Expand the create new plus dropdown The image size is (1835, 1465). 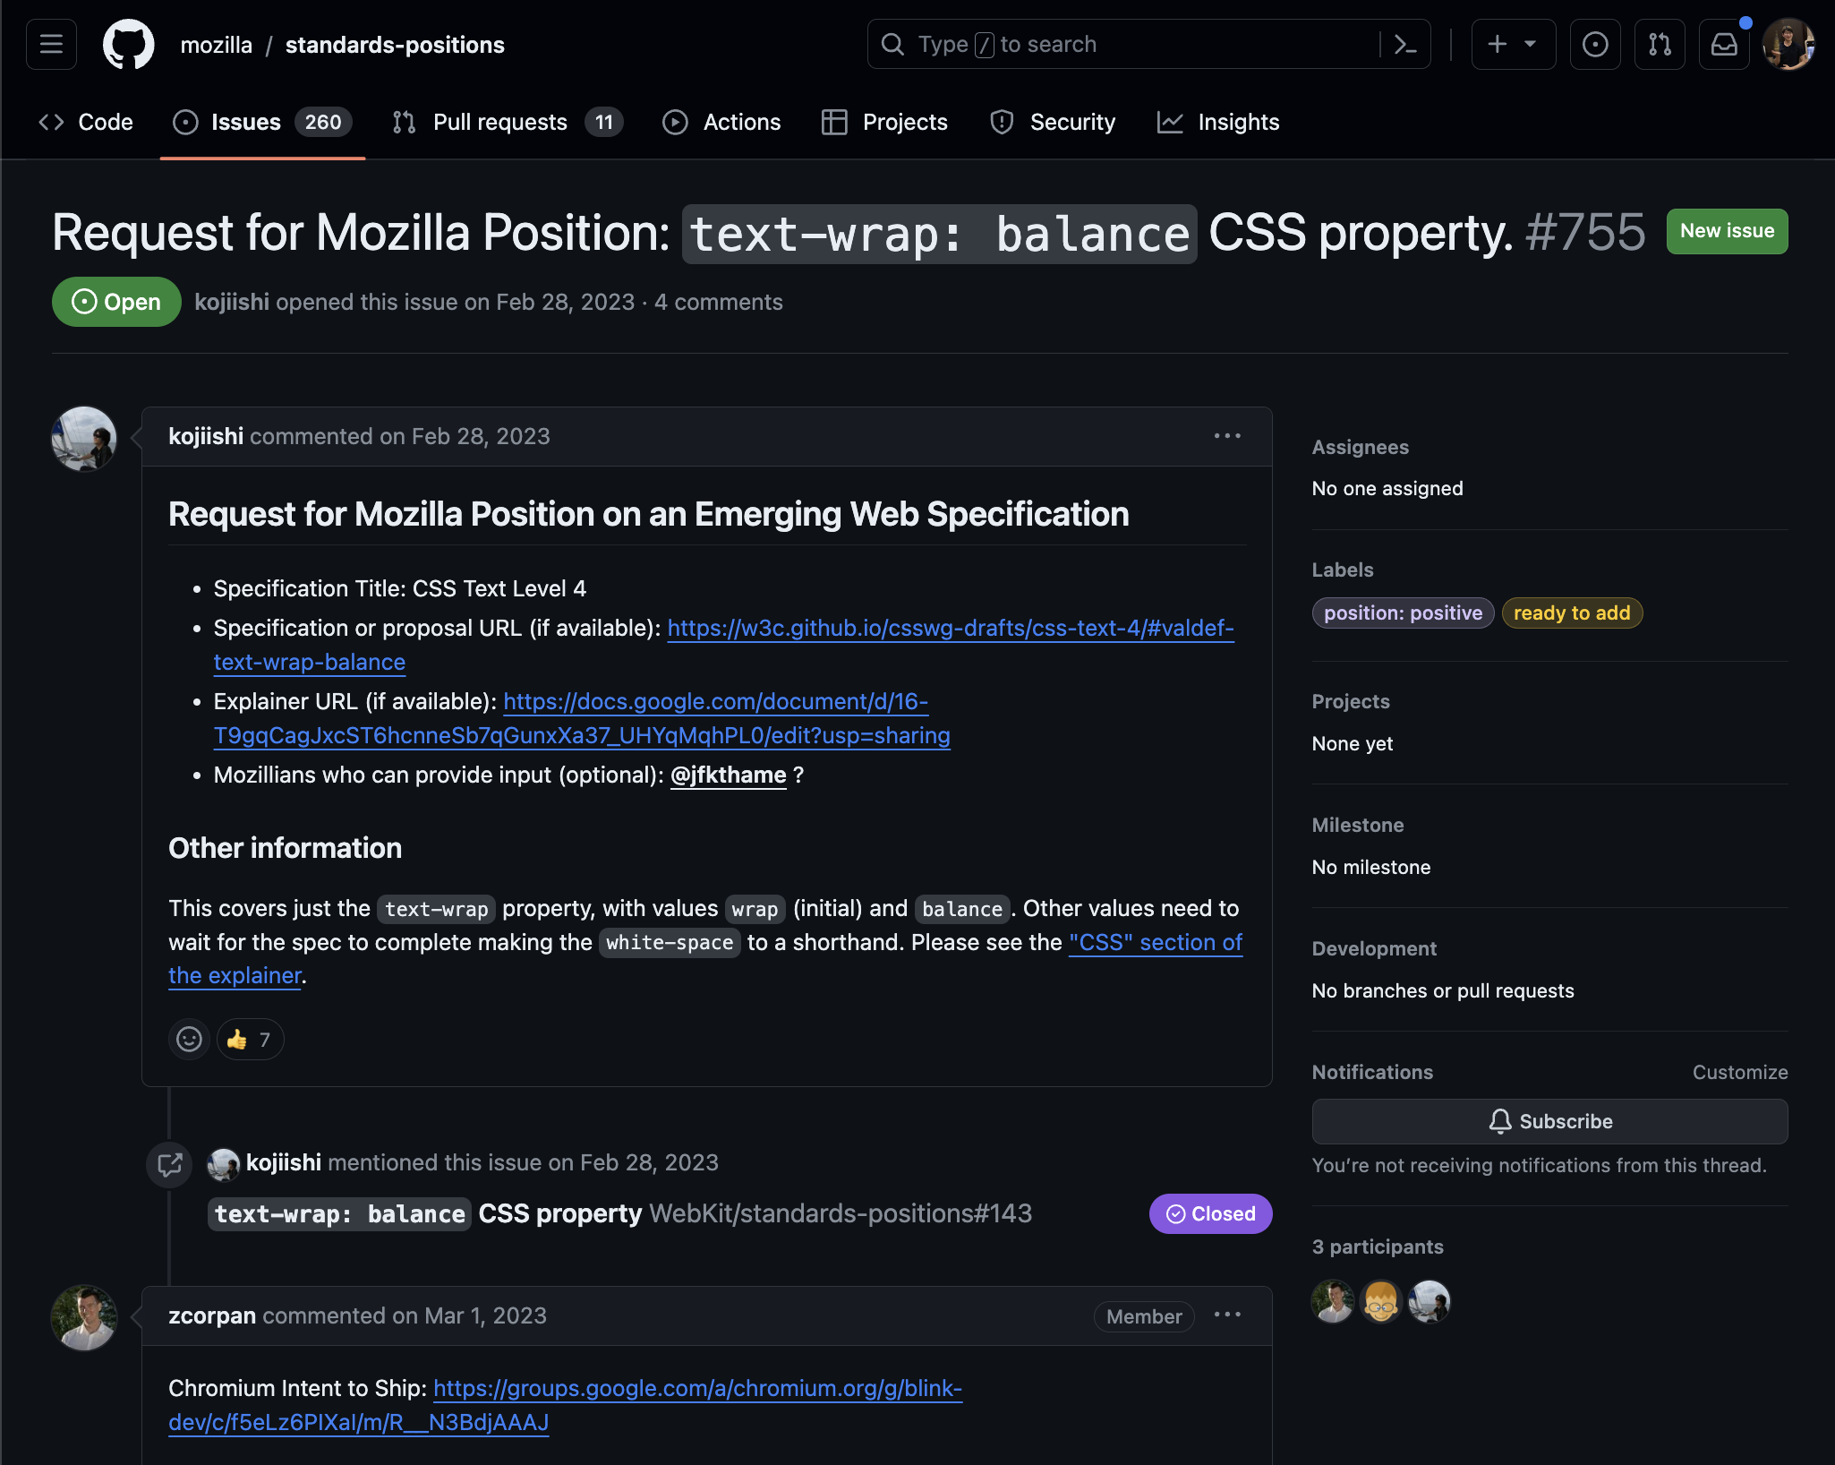[x=1513, y=44]
